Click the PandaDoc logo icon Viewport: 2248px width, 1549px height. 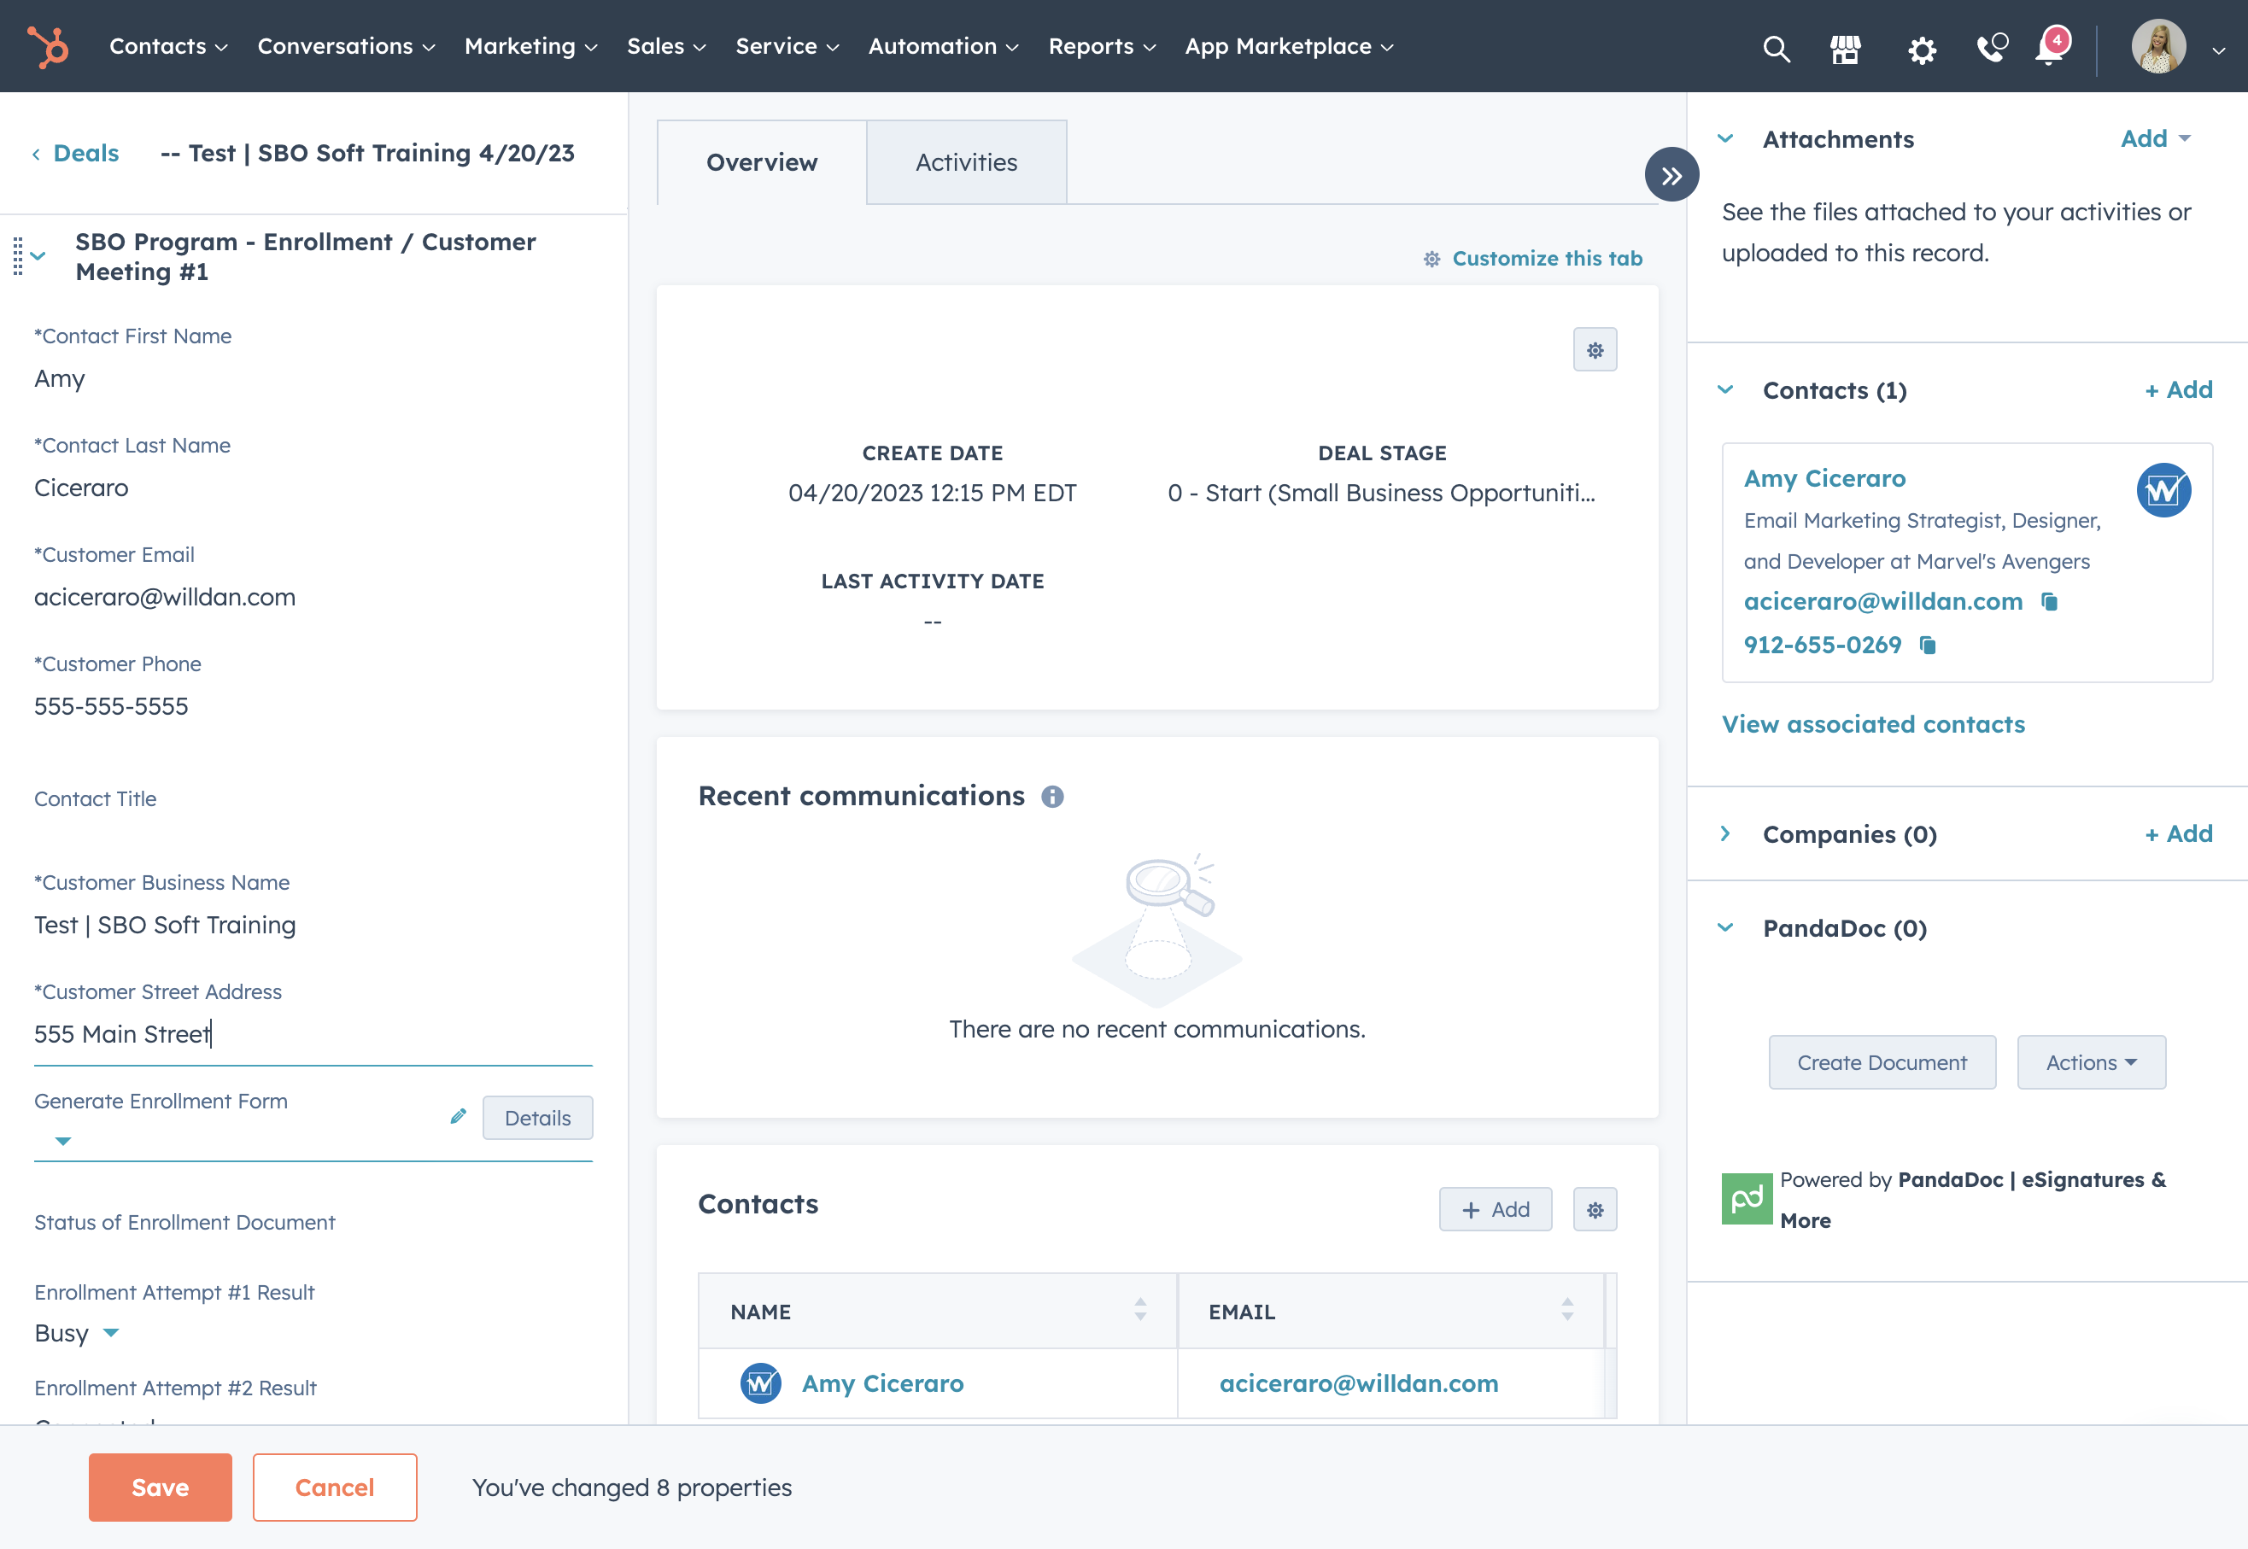(x=1747, y=1199)
